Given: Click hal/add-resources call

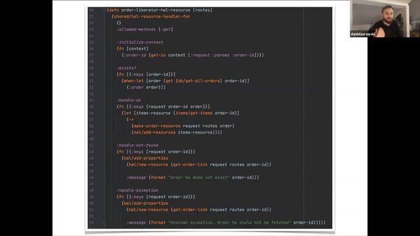Looking at the screenshot, I should [155, 132].
